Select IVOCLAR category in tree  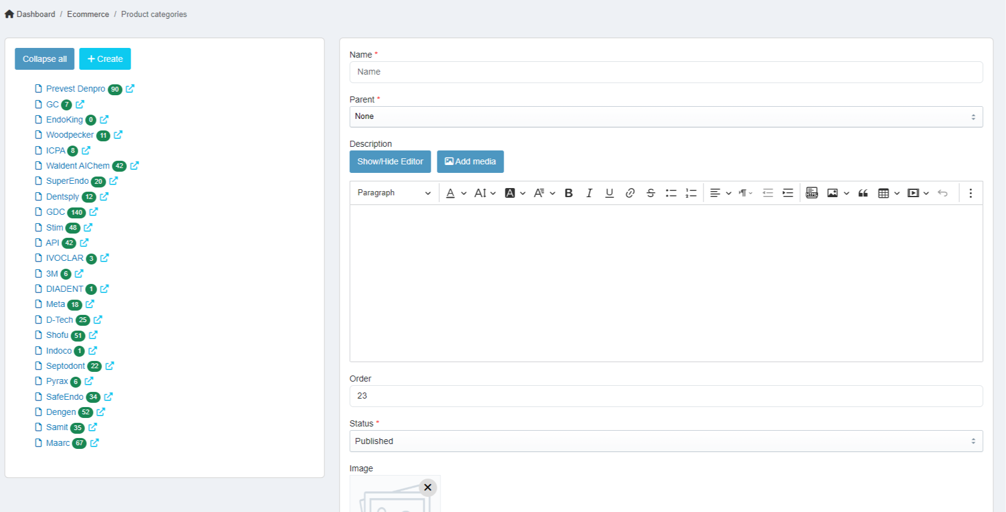pyautogui.click(x=64, y=258)
